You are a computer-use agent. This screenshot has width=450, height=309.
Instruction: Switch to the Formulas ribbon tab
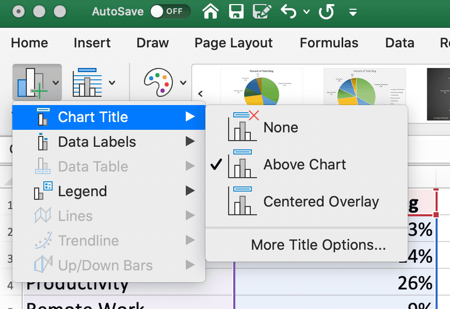(329, 43)
